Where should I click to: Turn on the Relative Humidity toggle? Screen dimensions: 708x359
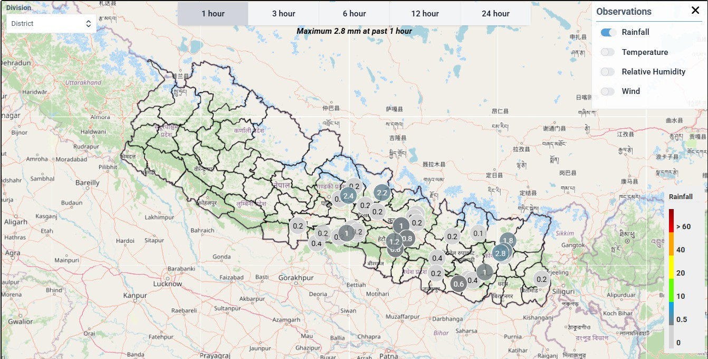point(608,72)
